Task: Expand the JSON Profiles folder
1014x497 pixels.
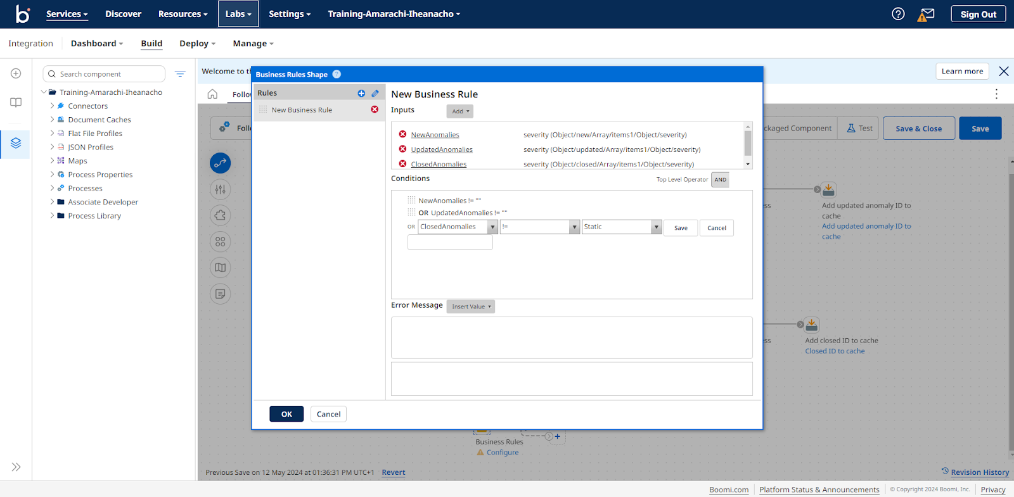Action: (52, 147)
